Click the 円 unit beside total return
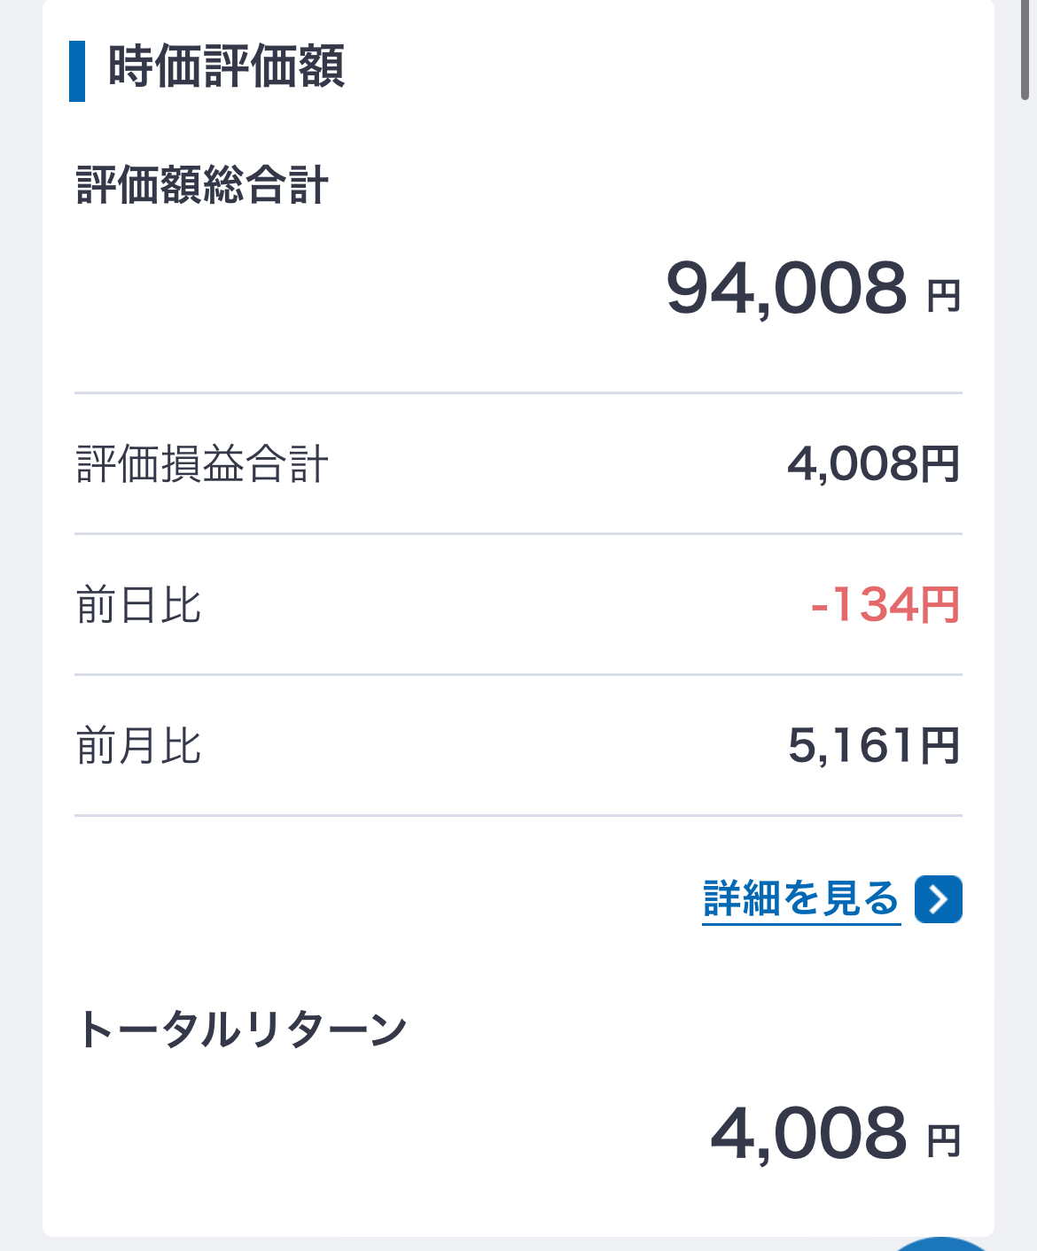 point(944,1141)
